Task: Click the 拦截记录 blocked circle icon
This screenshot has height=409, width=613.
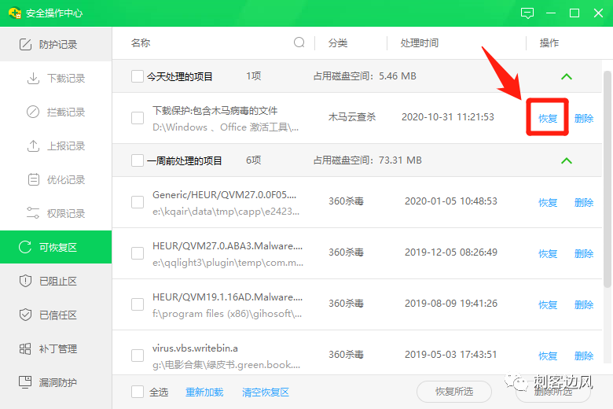Action: [x=33, y=112]
